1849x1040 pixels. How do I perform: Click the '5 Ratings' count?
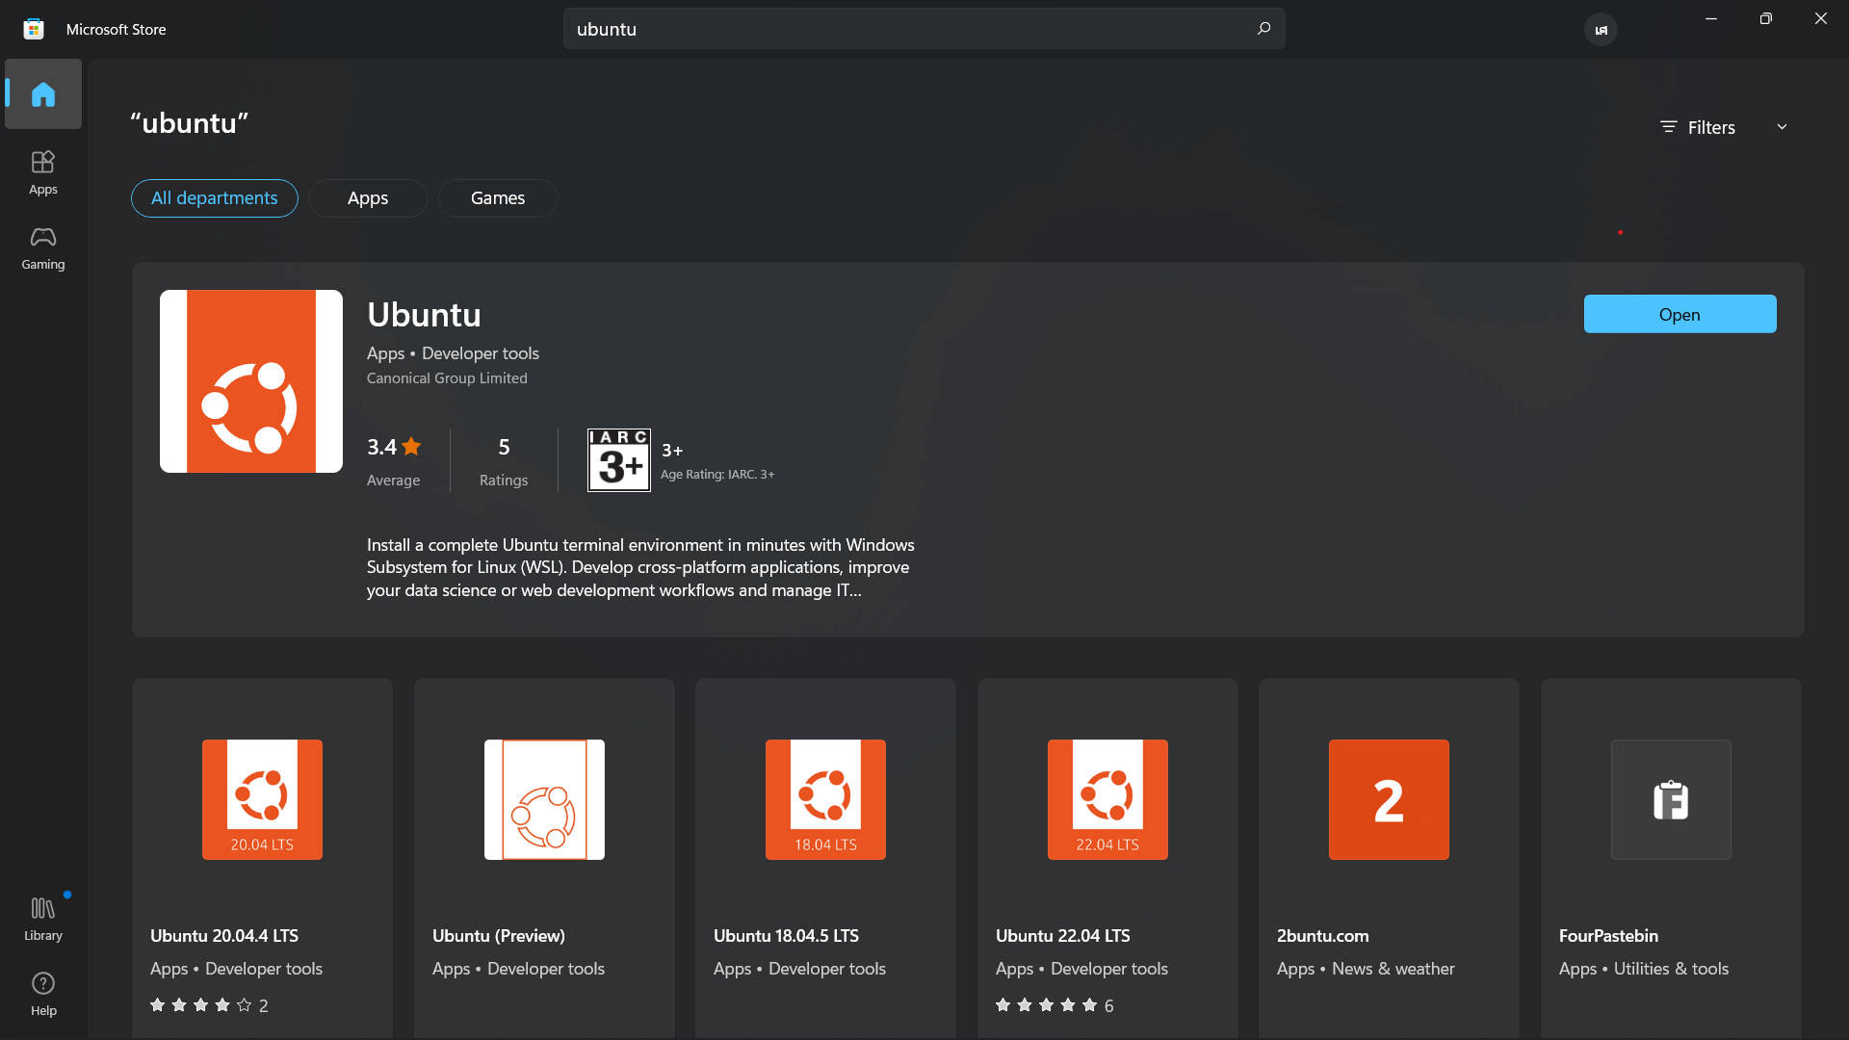tap(504, 461)
